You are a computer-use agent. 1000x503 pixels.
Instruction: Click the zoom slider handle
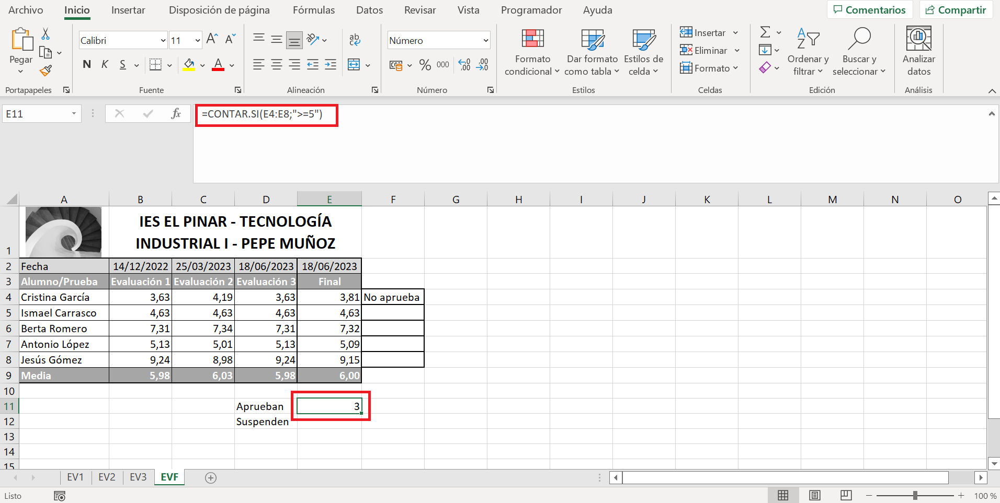pos(915,495)
